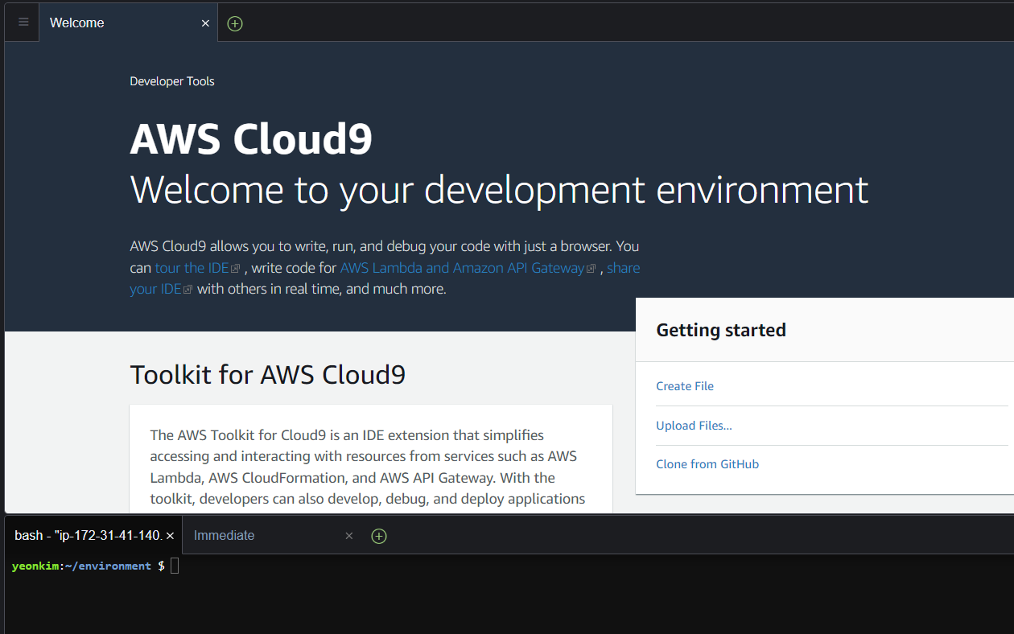Close the Immediate tab
The image size is (1014, 634).
349,536
